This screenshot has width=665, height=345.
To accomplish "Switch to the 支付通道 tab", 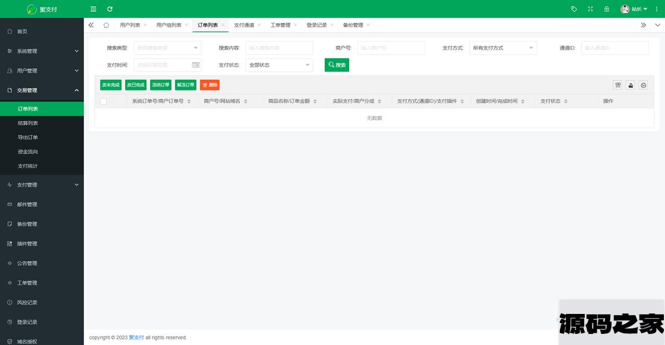I will (x=244, y=25).
